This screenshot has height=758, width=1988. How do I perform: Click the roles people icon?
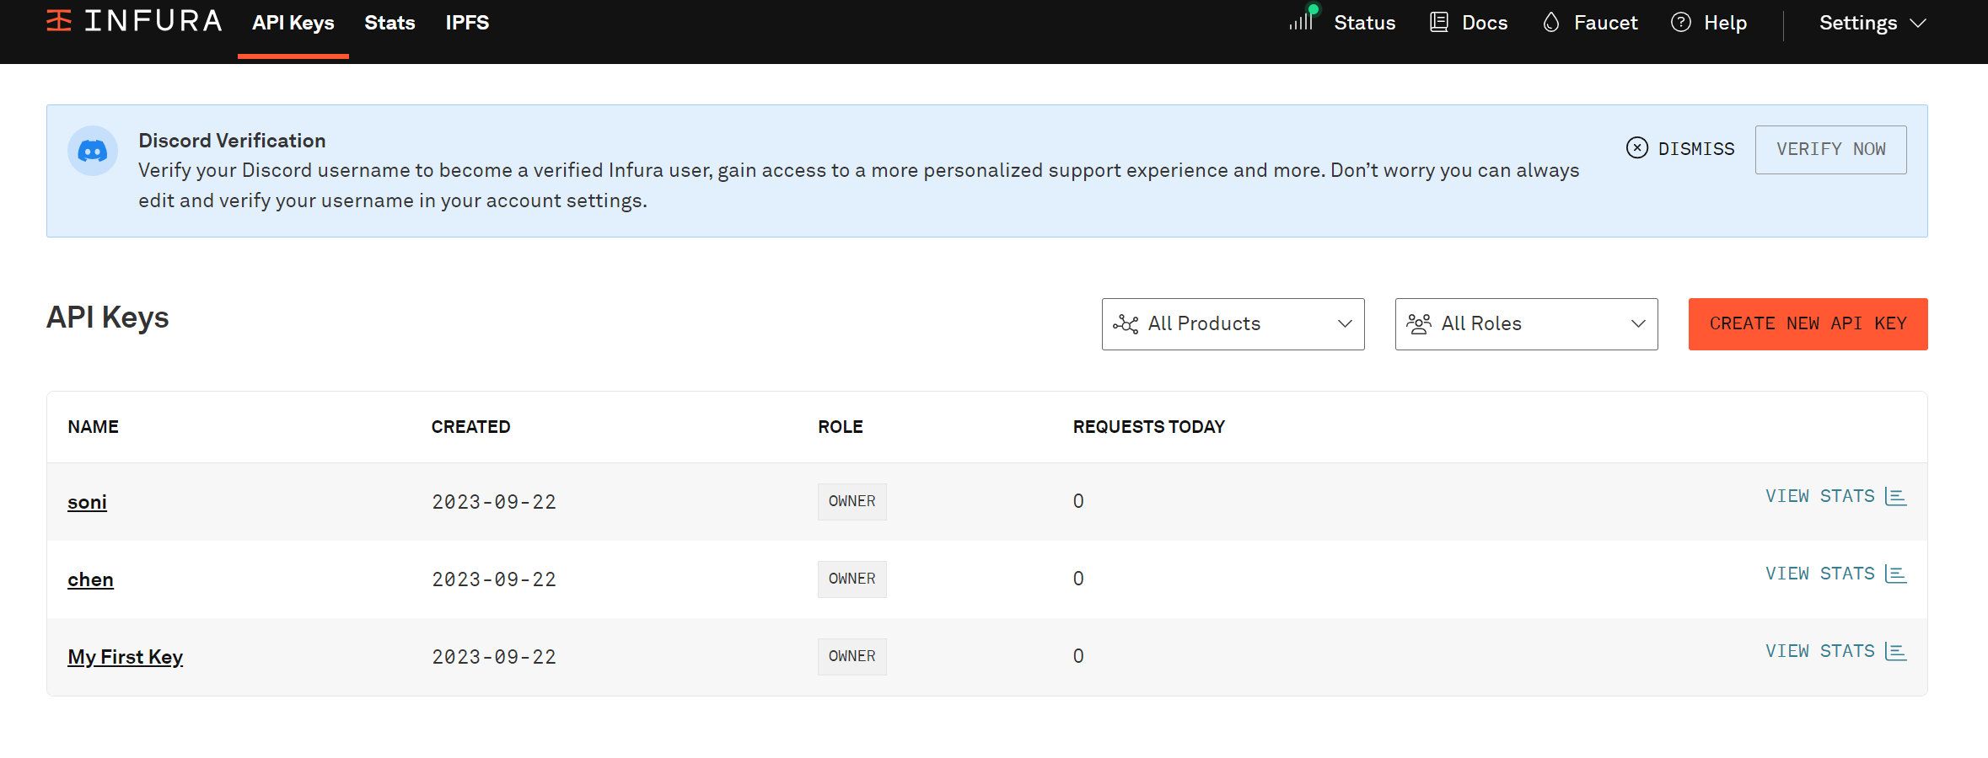(1419, 324)
